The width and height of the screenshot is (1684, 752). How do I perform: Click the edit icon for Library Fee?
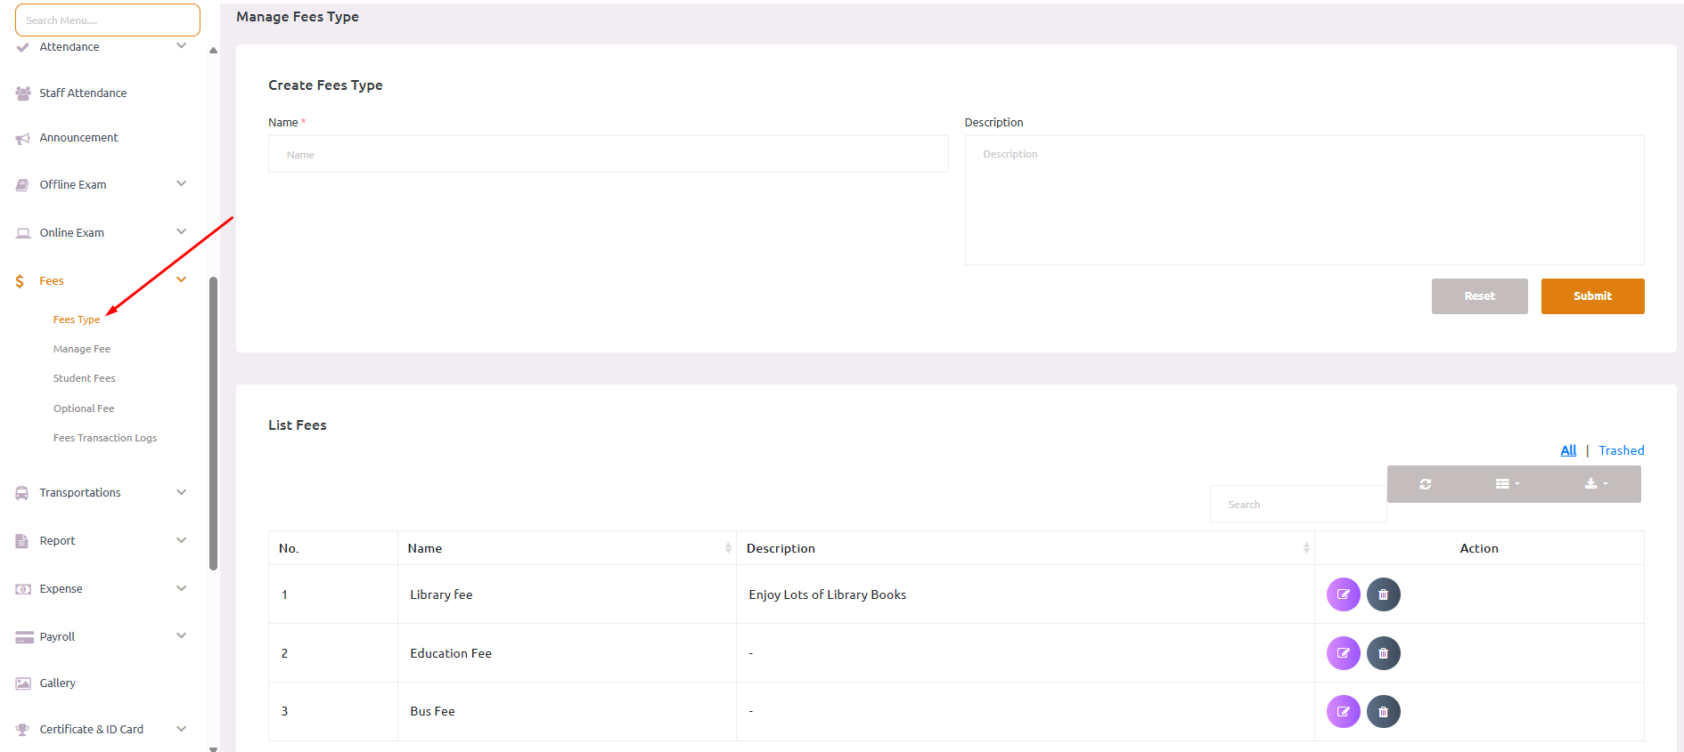tap(1343, 594)
